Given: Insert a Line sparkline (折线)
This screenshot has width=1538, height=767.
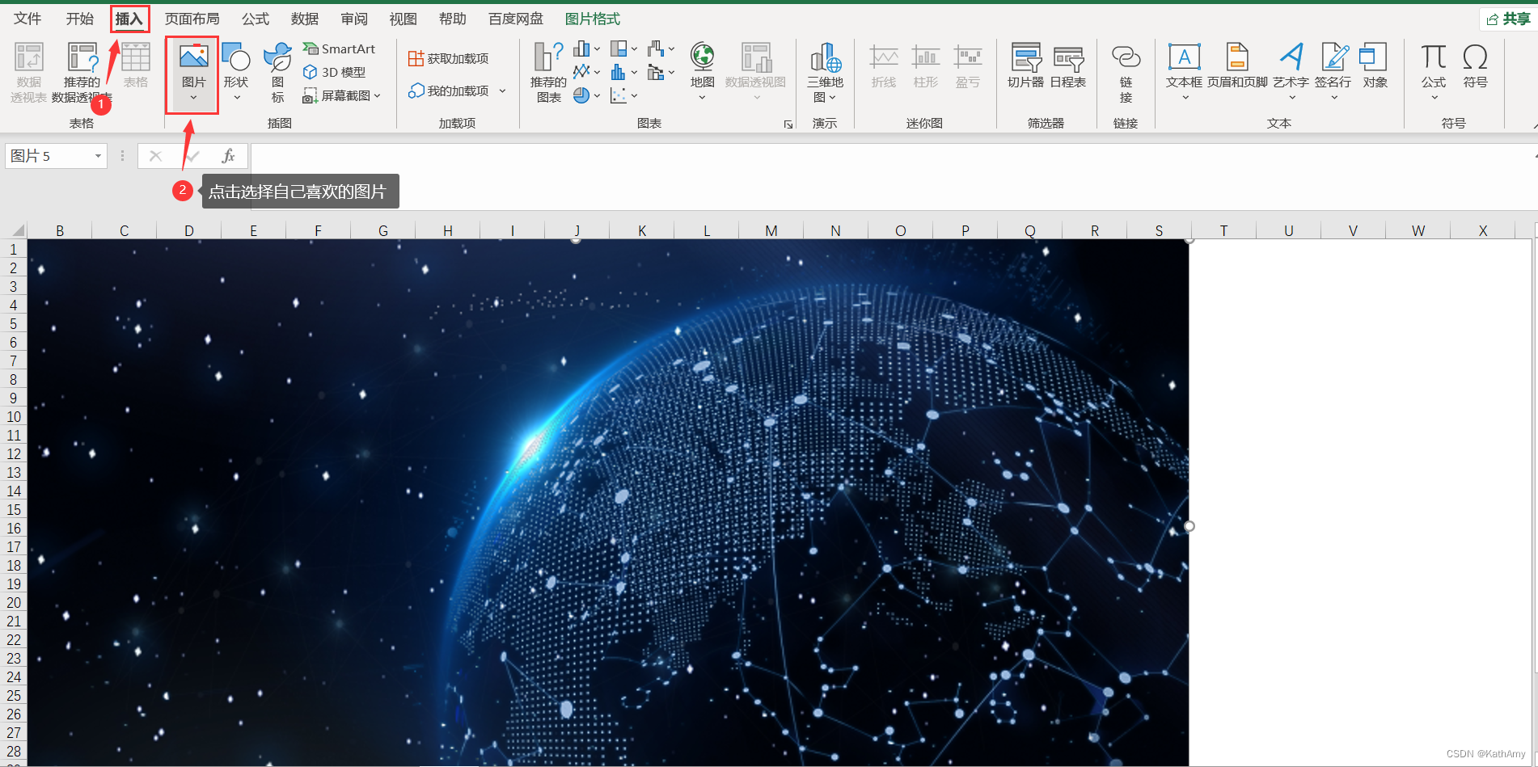Looking at the screenshot, I should click(884, 66).
